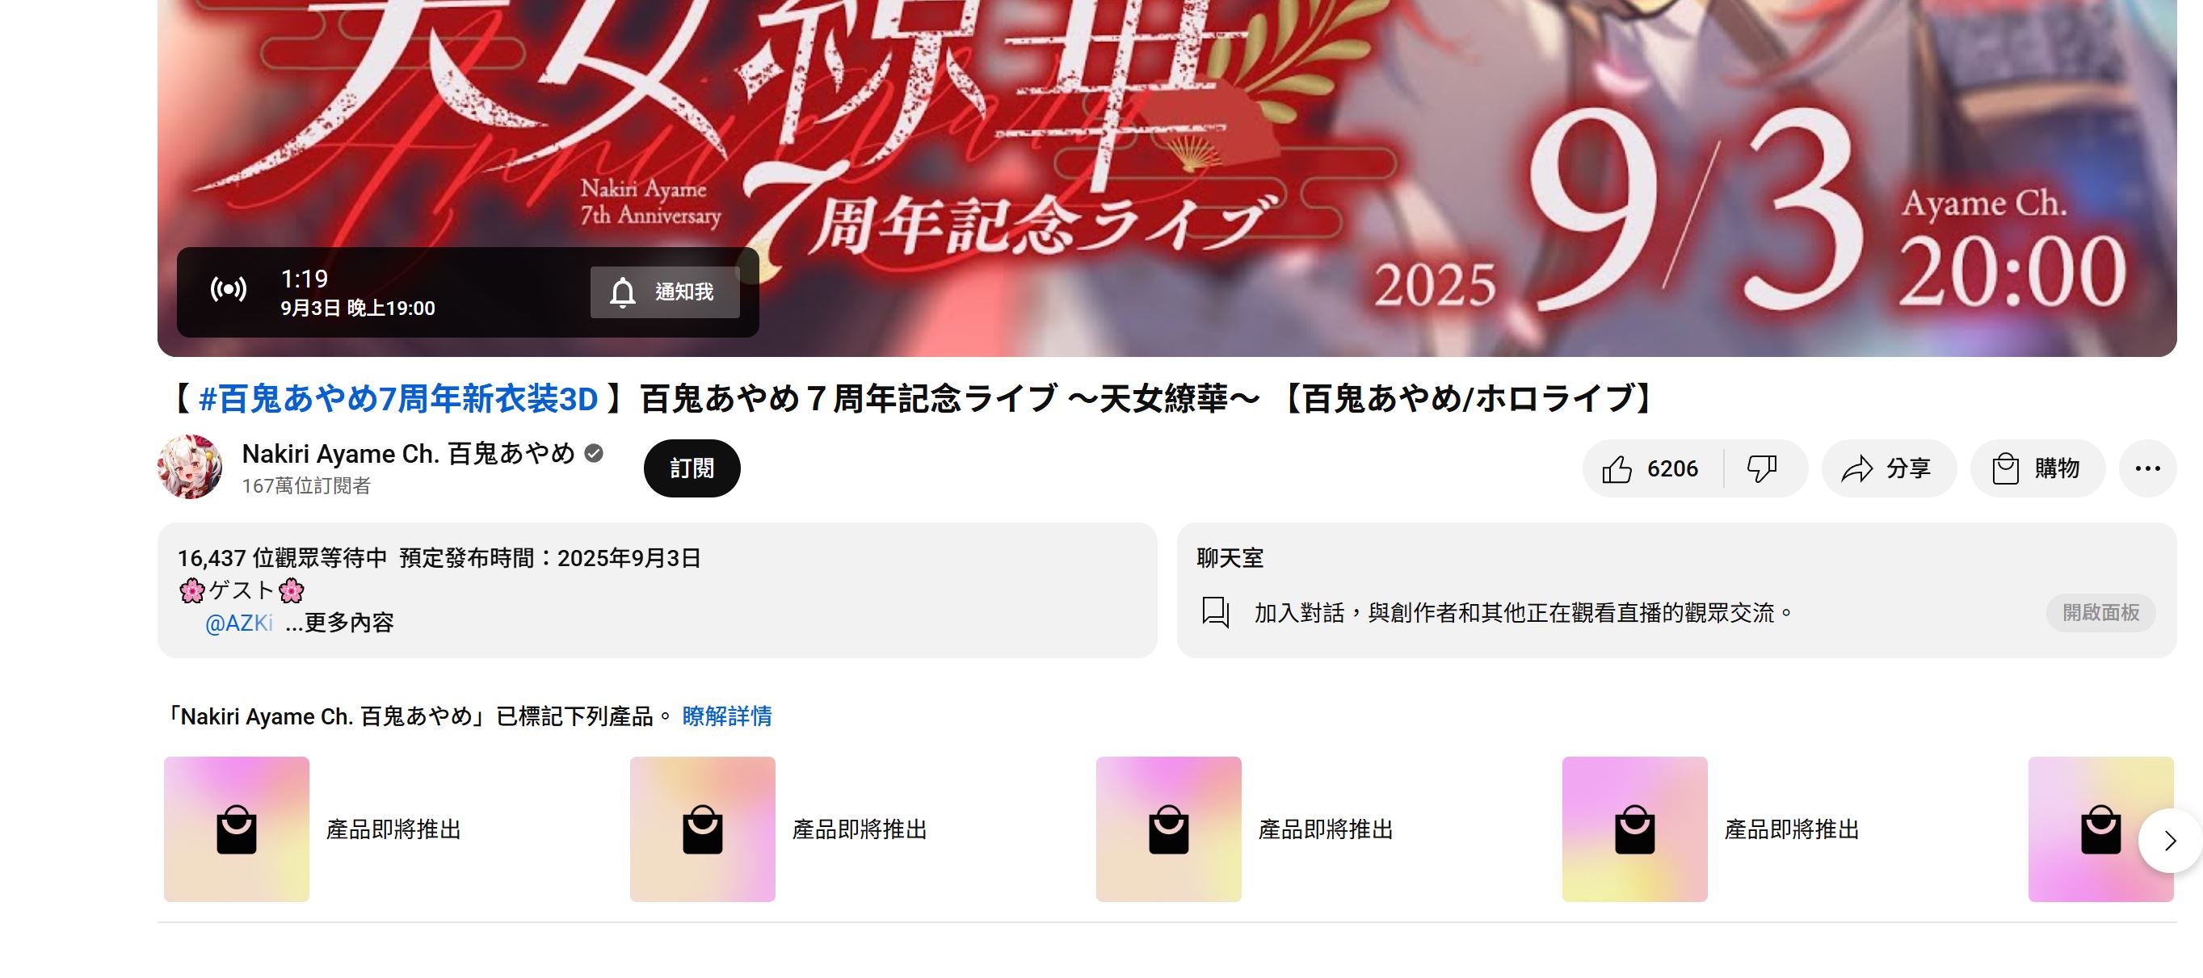Viewport: 2203px width, 978px height.
Task: Open the 購物 shopping button
Action: [2037, 468]
